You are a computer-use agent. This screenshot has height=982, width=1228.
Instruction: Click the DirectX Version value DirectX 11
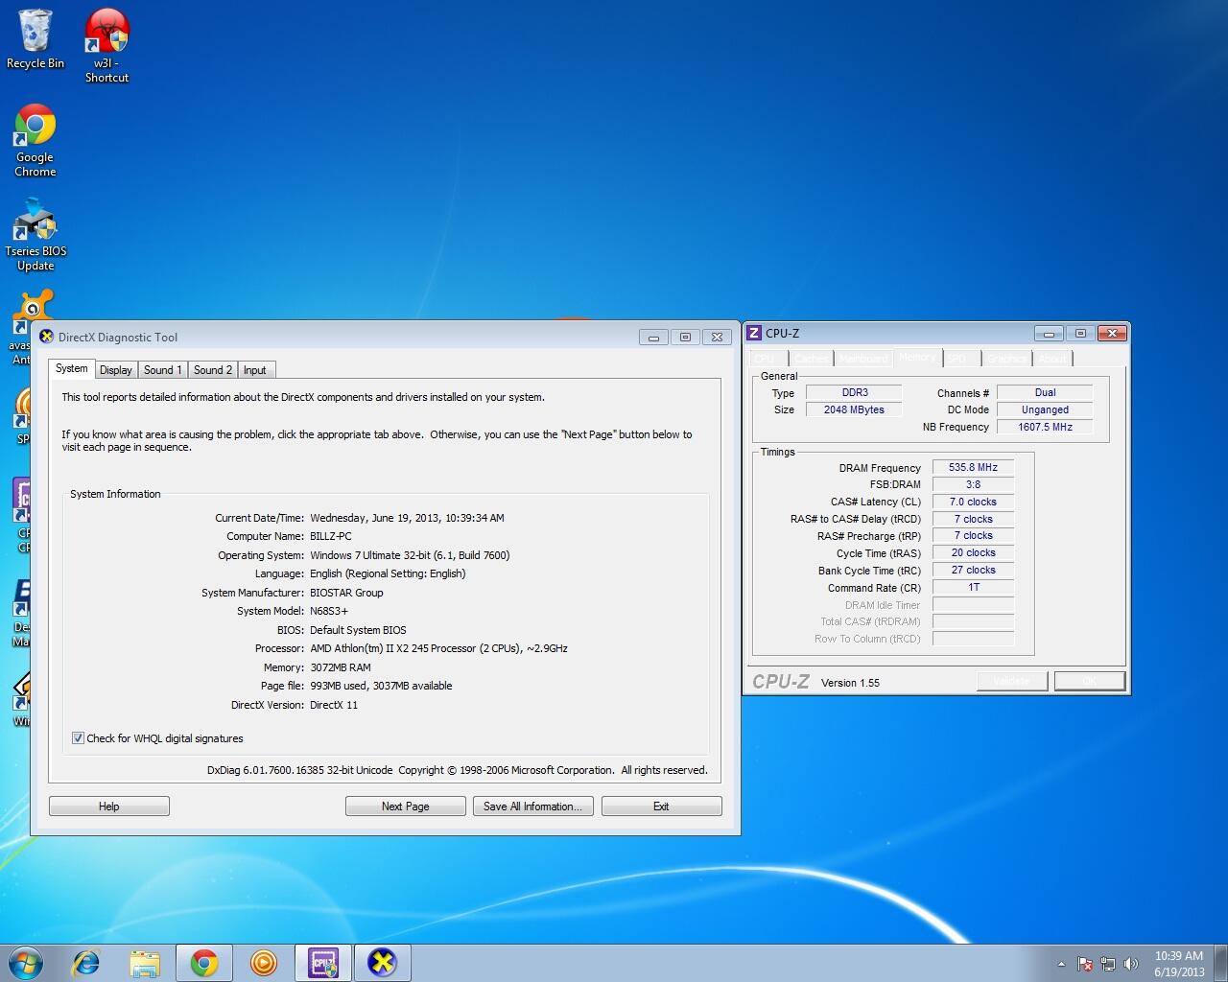(334, 705)
